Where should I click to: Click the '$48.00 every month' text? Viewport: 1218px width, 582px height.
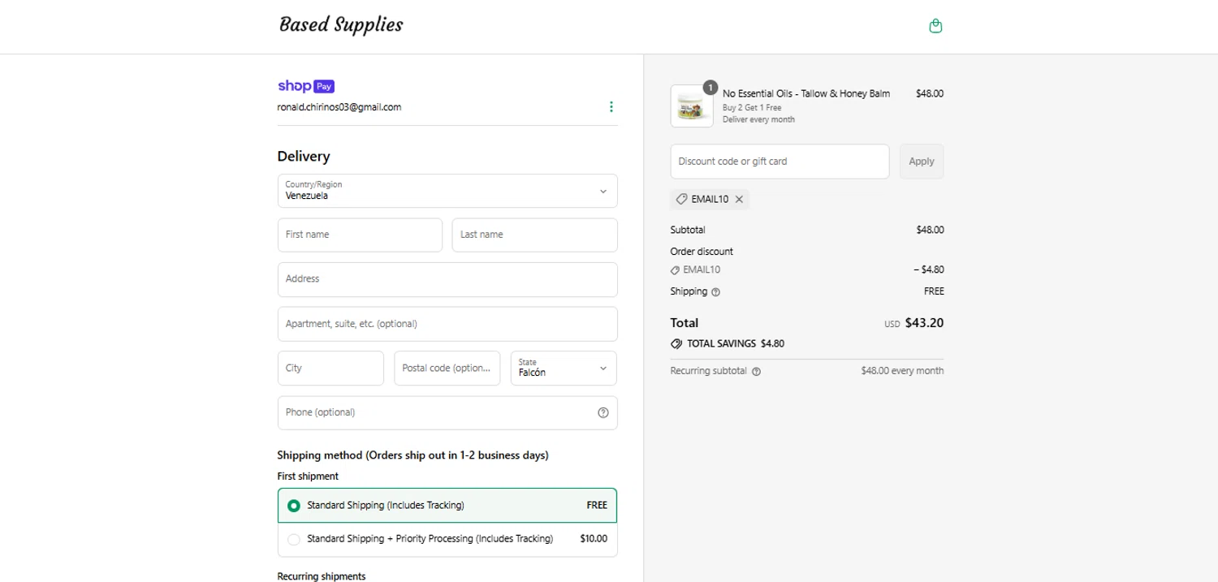pos(902,371)
